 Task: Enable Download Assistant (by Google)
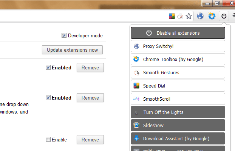click(x=178, y=138)
